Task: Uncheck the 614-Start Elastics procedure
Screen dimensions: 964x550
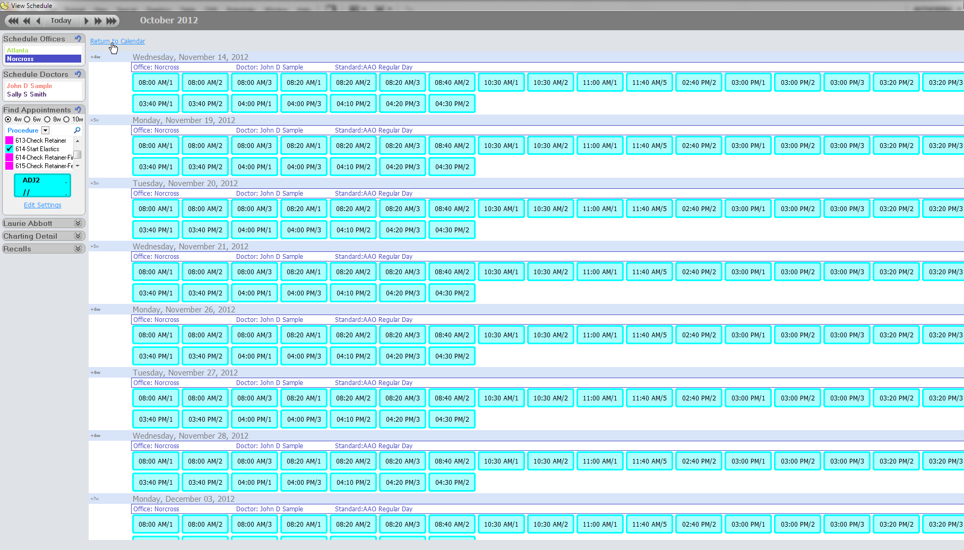Action: tap(9, 149)
